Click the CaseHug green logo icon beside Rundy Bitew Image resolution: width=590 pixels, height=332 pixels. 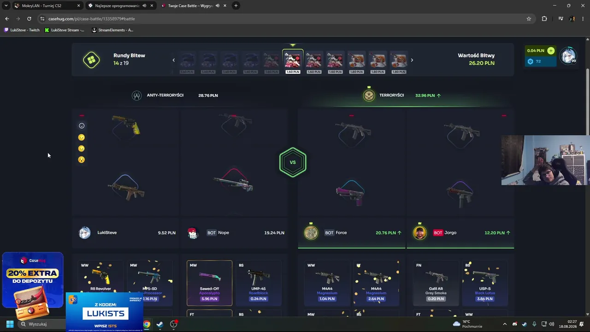click(91, 60)
